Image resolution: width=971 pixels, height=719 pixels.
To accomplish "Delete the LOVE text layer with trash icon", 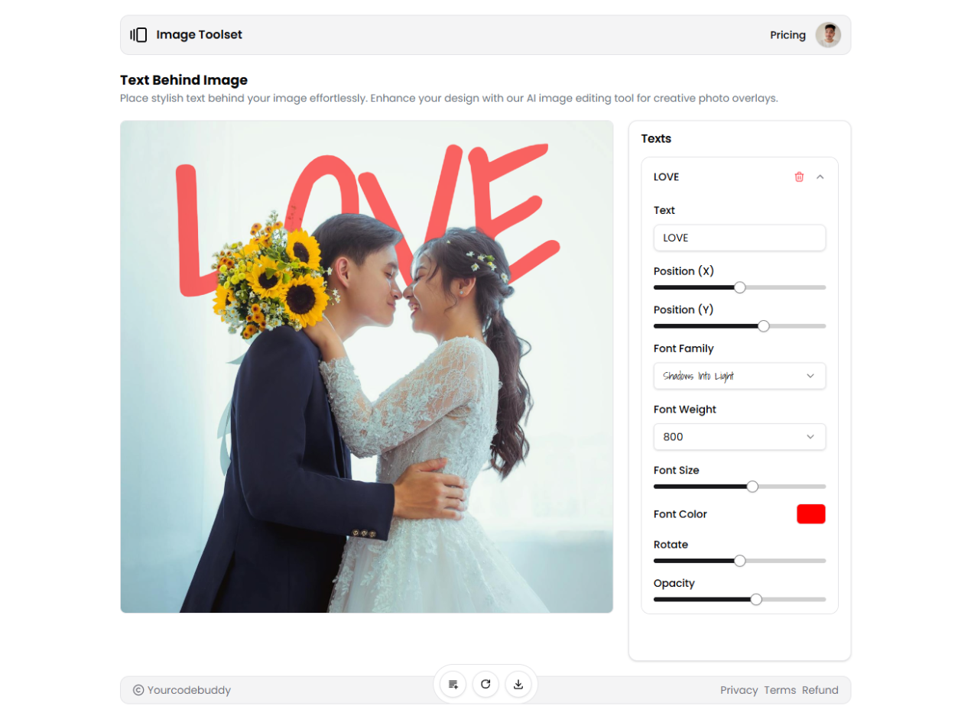I will [x=799, y=177].
